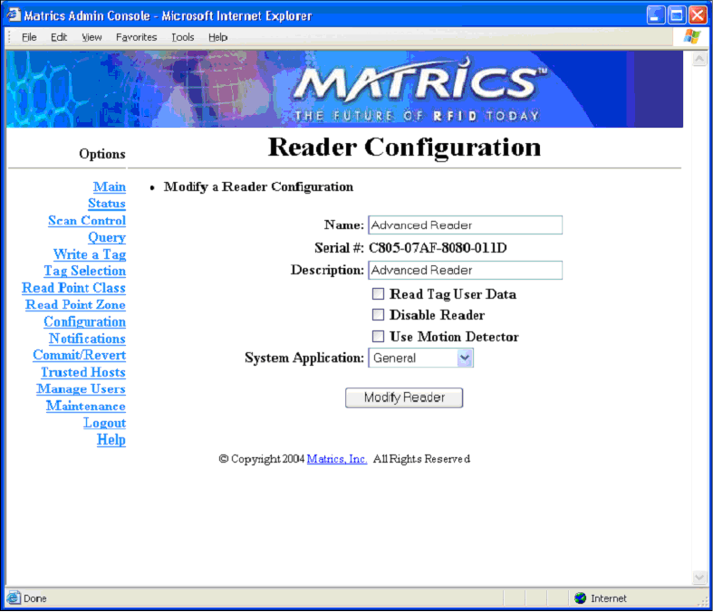The height and width of the screenshot is (612, 713).
Task: Open the Help link in Options sidebar
Action: coord(111,440)
